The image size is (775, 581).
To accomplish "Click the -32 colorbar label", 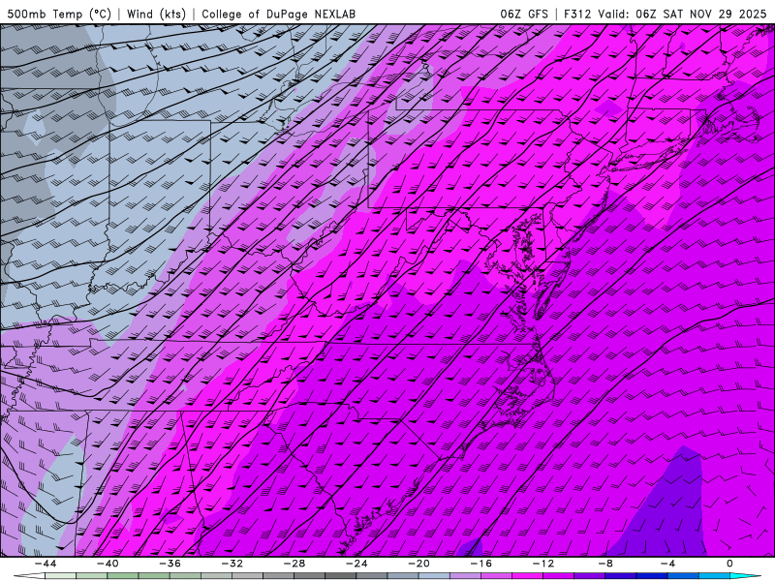I will point(232,564).
